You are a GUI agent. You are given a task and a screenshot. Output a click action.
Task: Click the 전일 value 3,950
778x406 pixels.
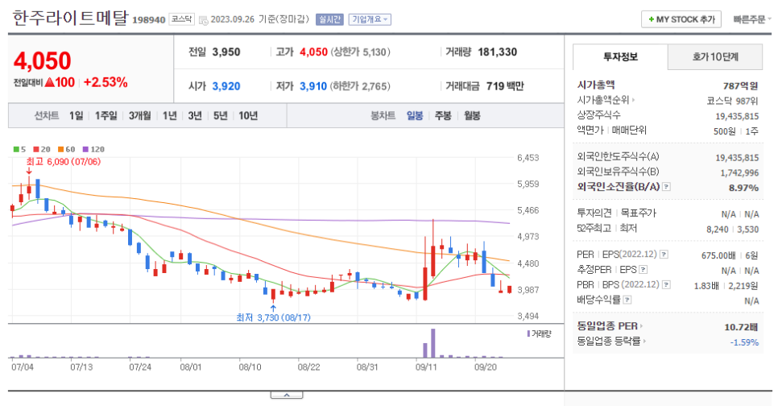coord(226,52)
